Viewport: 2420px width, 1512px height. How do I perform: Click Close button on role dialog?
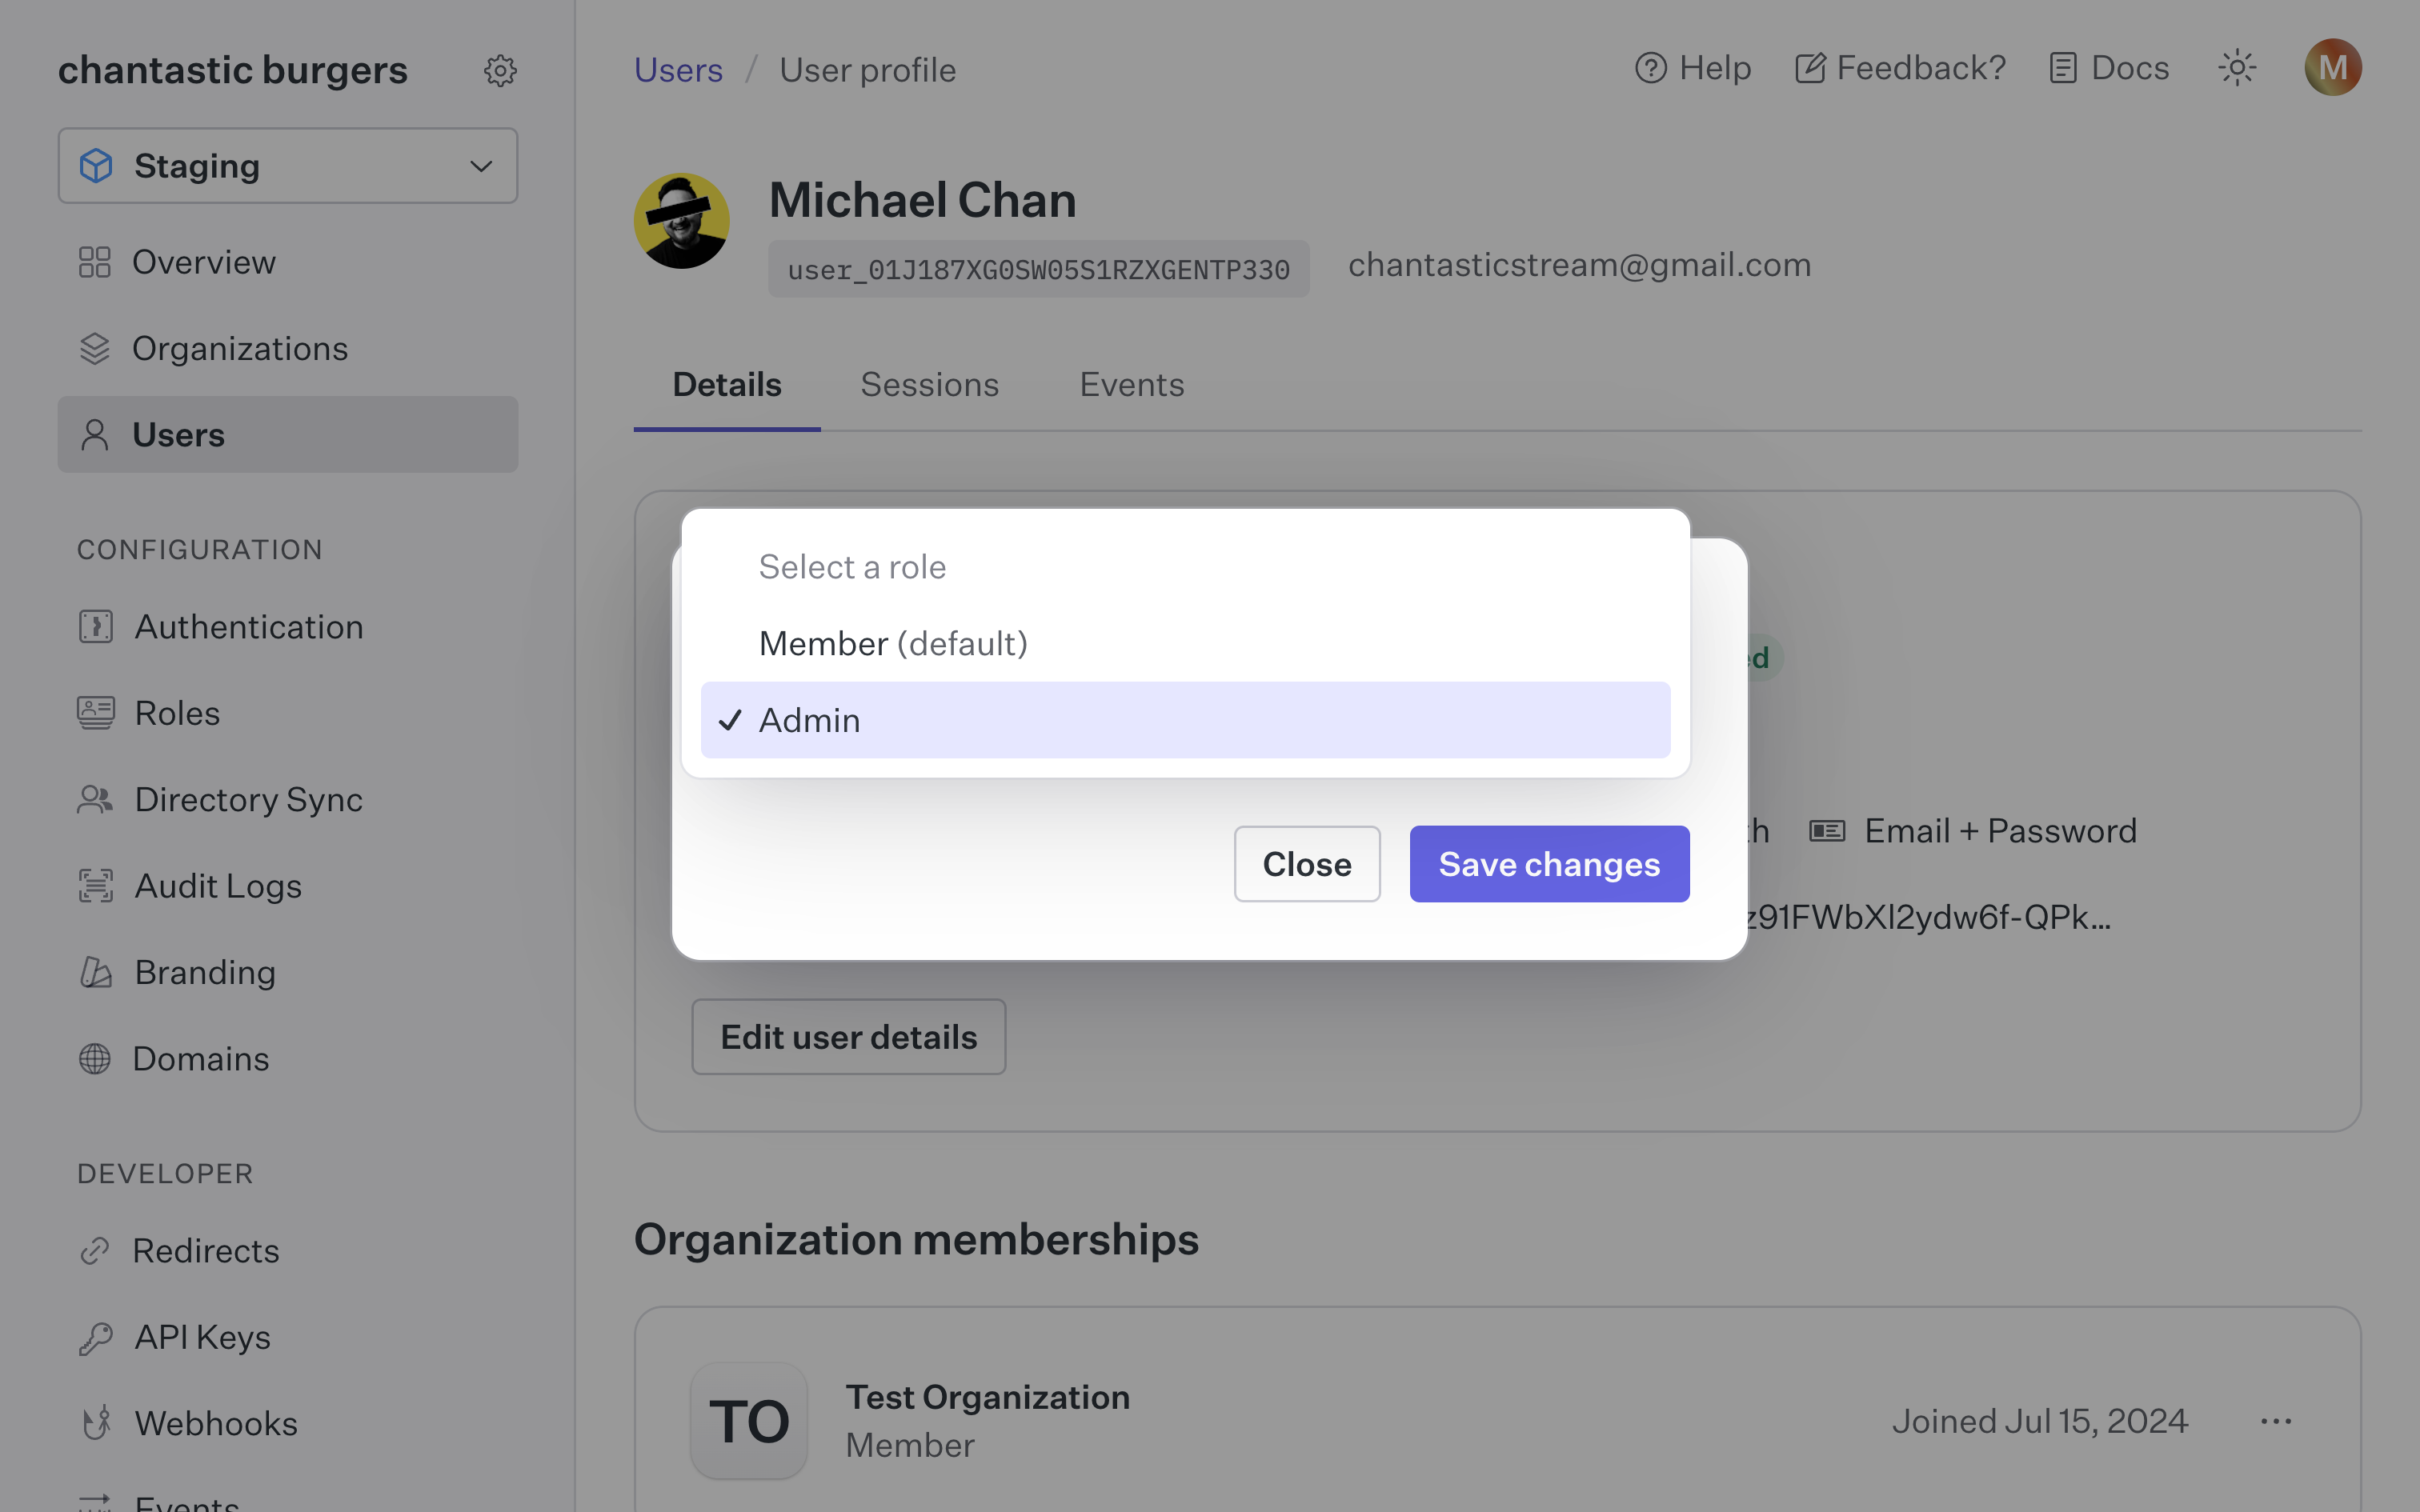coord(1307,862)
